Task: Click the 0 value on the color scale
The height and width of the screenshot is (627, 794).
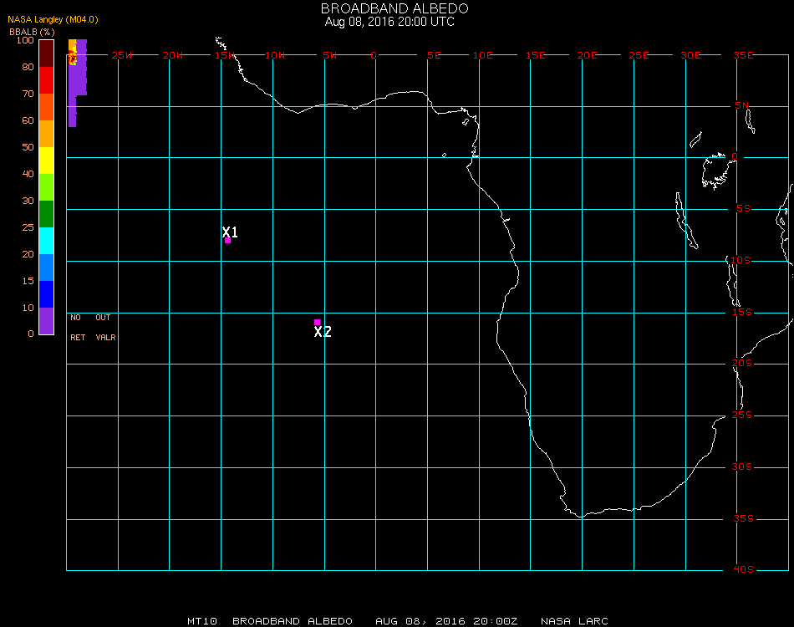Action: [x=31, y=334]
